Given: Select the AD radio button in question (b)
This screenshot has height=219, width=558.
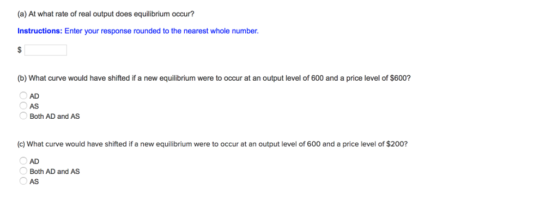Looking at the screenshot, I should [x=23, y=96].
